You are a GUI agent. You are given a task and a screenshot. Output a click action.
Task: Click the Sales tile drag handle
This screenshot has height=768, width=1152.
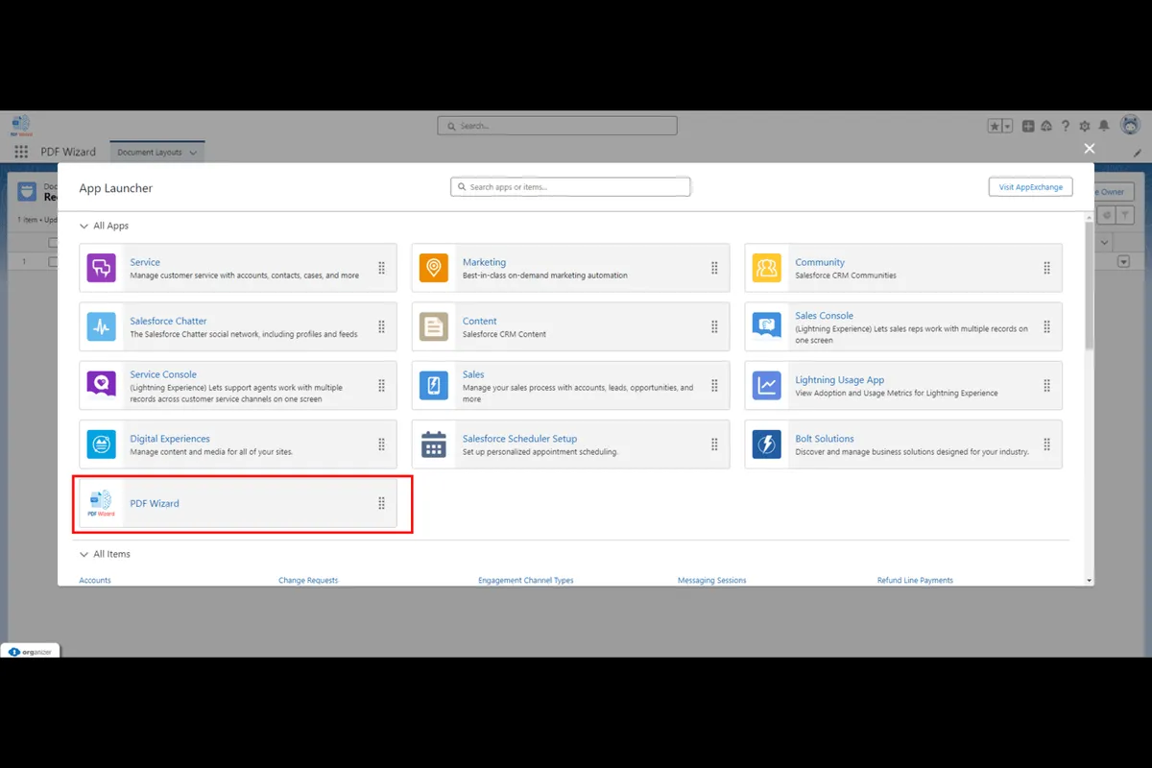pos(714,386)
